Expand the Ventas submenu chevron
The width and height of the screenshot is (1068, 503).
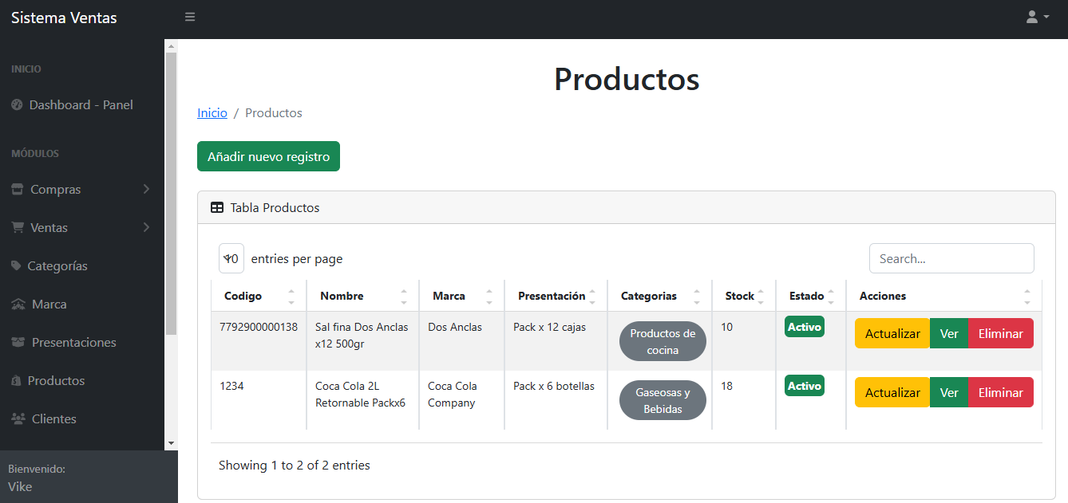tap(146, 228)
